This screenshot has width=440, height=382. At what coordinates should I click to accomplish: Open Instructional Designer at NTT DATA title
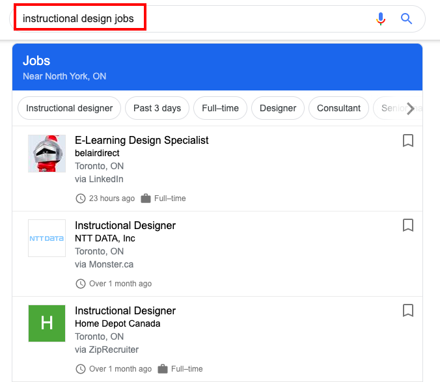tap(125, 226)
